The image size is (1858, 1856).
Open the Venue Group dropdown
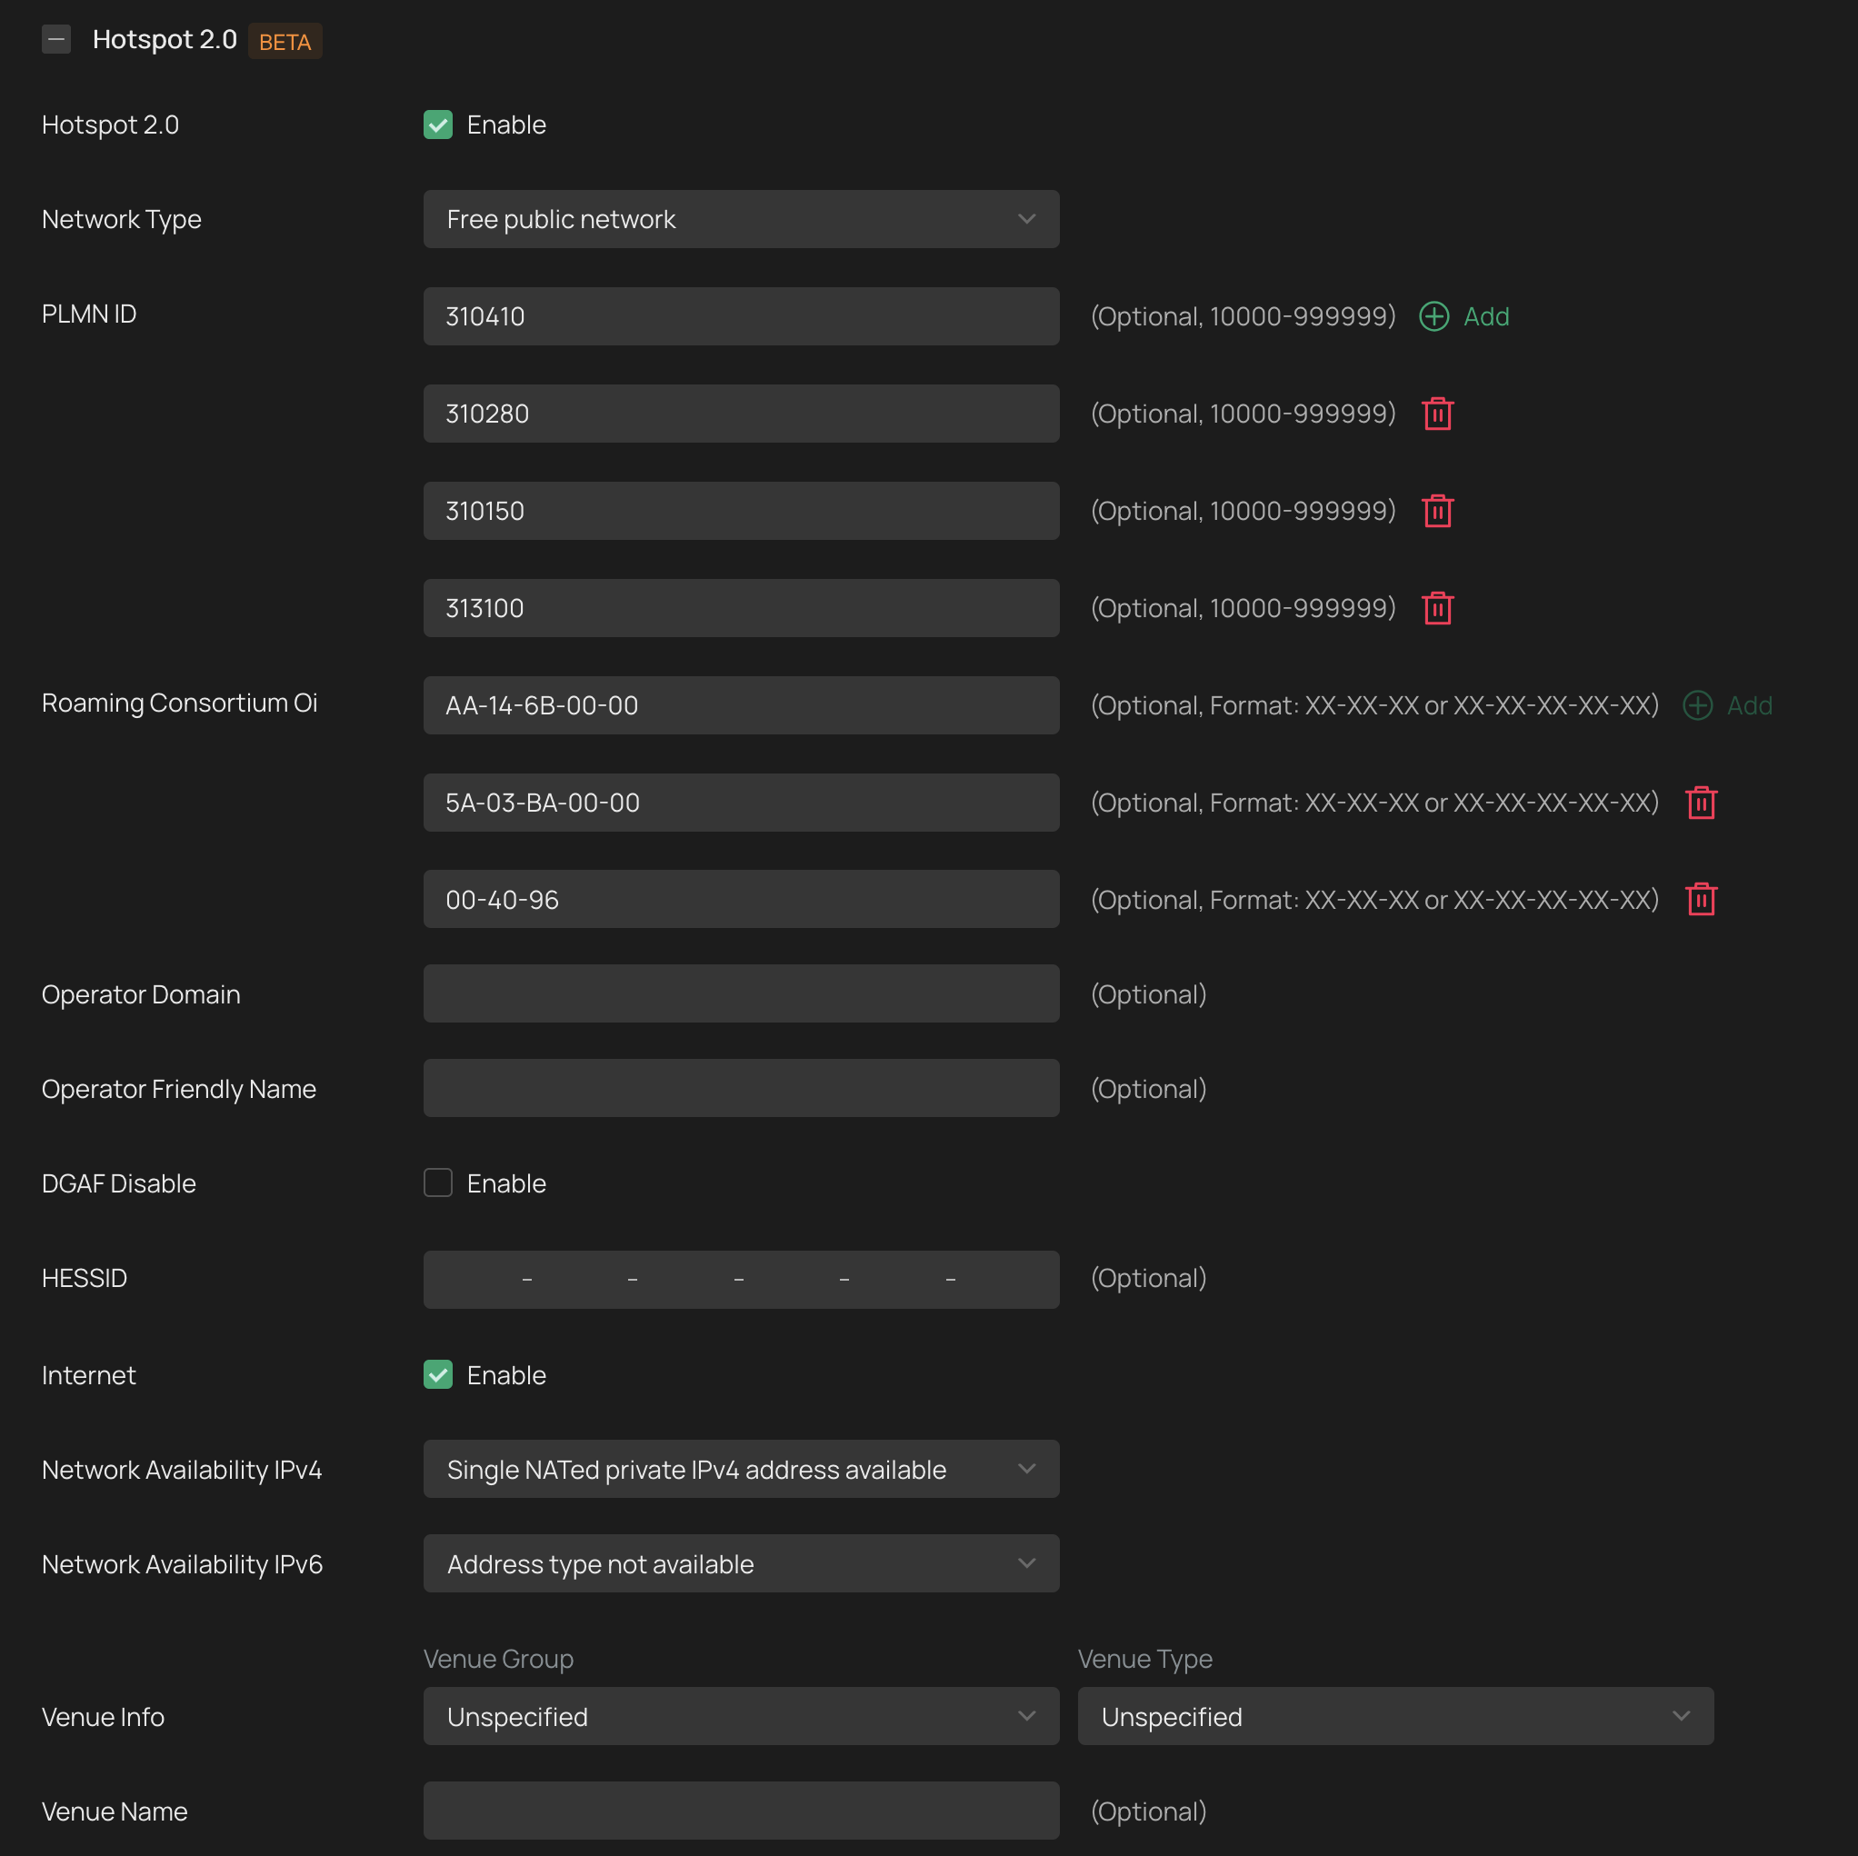click(741, 1716)
